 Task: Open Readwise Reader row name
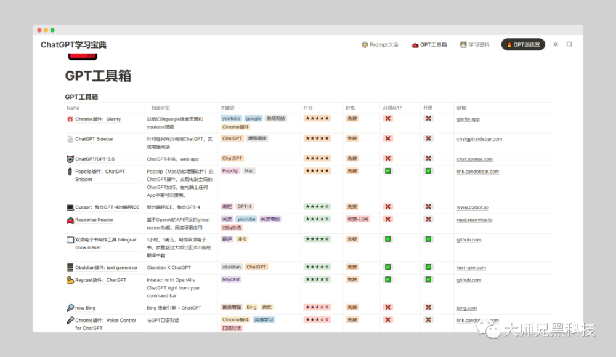coord(94,220)
